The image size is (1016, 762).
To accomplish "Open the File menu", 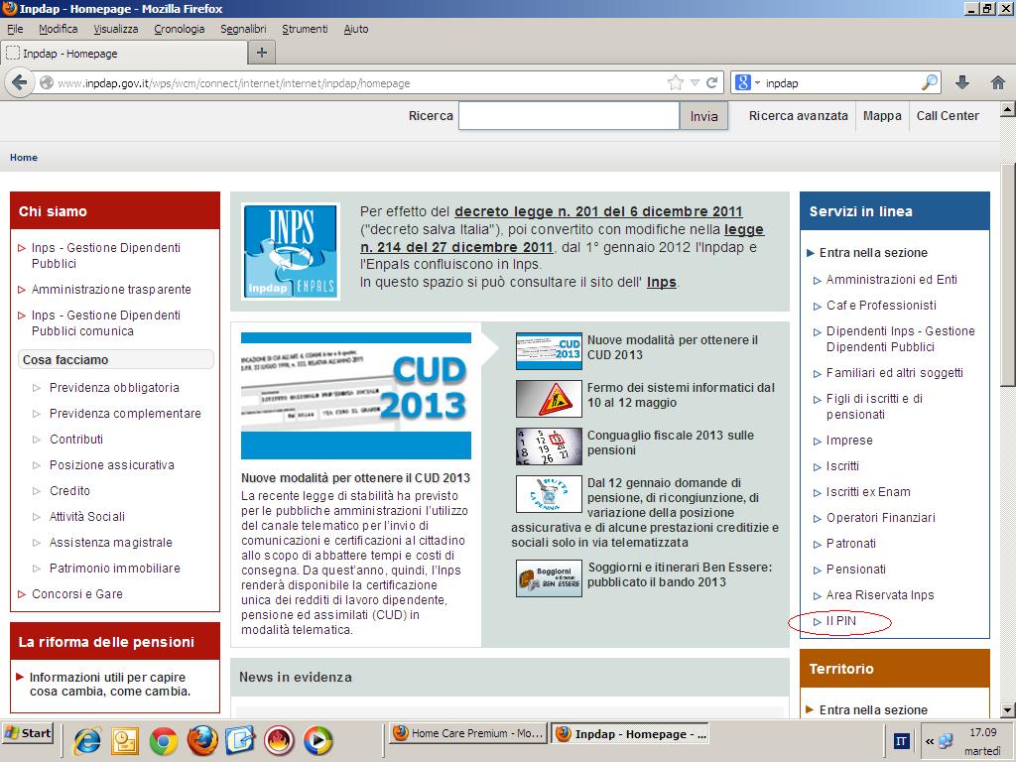I will click(x=15, y=29).
